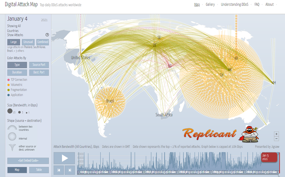Screen dimensions: 285x177
Task: Color attacks by Dest. Port
Action: pos(39,73)
